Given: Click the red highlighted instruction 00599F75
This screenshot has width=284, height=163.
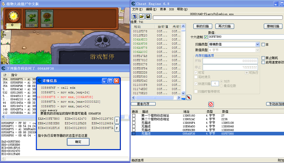Looking at the screenshot, I should (65, 97).
